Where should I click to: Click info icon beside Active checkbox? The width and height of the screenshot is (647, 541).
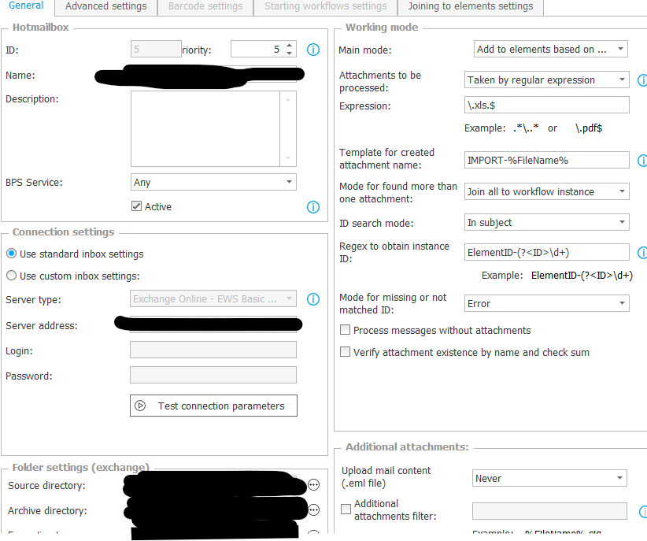(312, 207)
